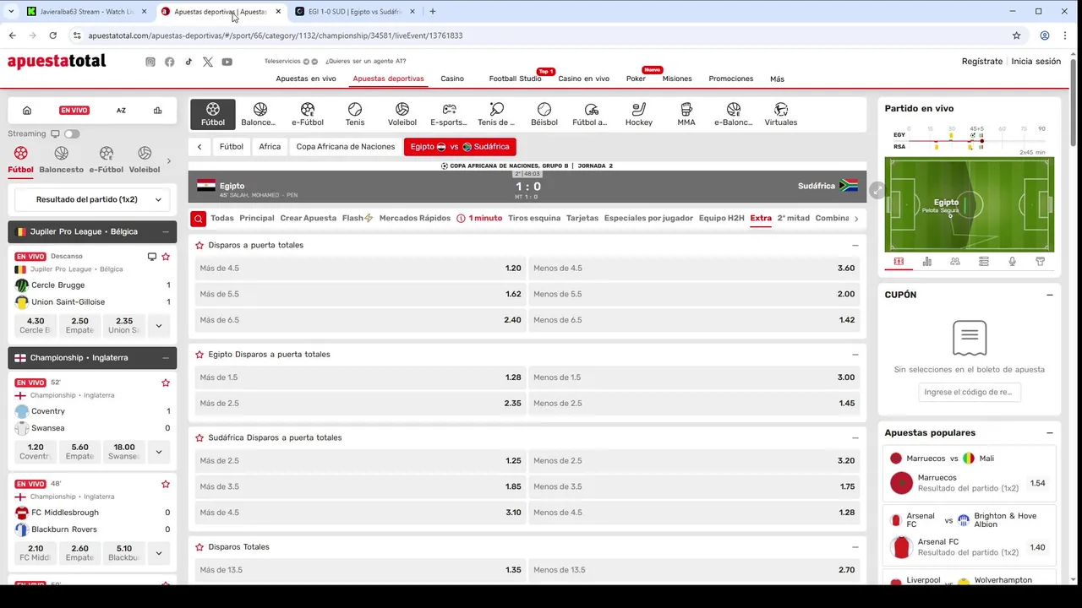
Task: Go to home icon in left sidebar
Action: pyautogui.click(x=27, y=111)
